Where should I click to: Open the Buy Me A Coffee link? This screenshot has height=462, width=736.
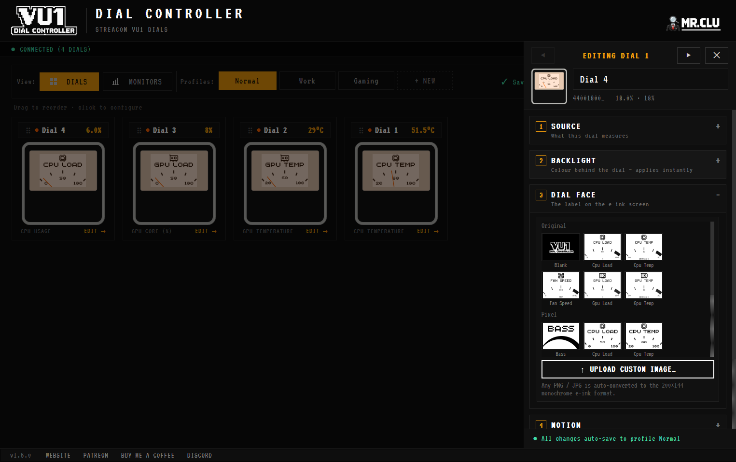point(147,455)
